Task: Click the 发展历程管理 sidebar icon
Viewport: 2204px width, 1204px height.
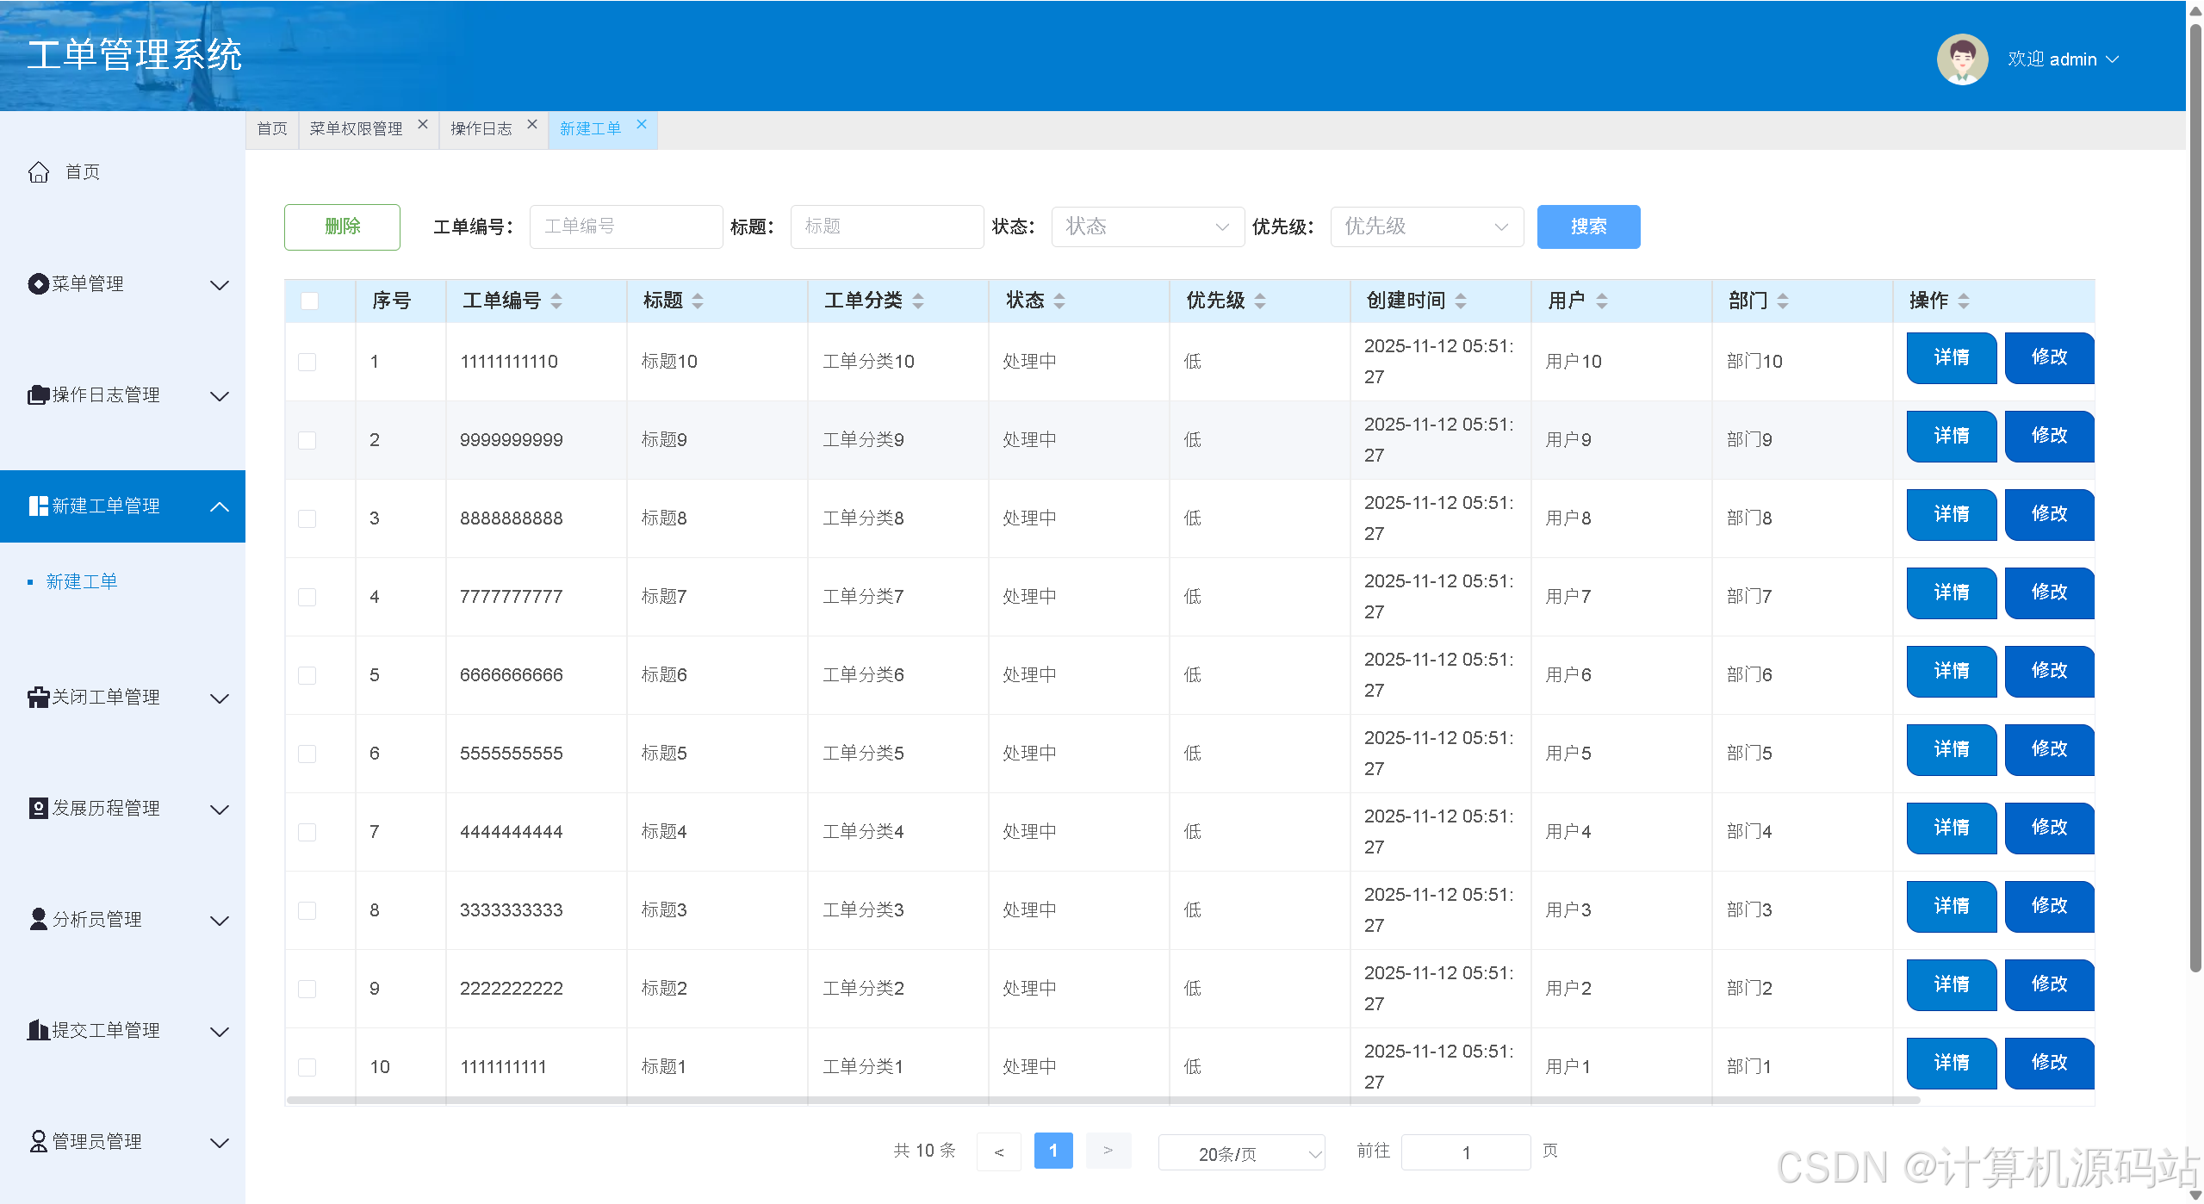Action: (x=38, y=809)
